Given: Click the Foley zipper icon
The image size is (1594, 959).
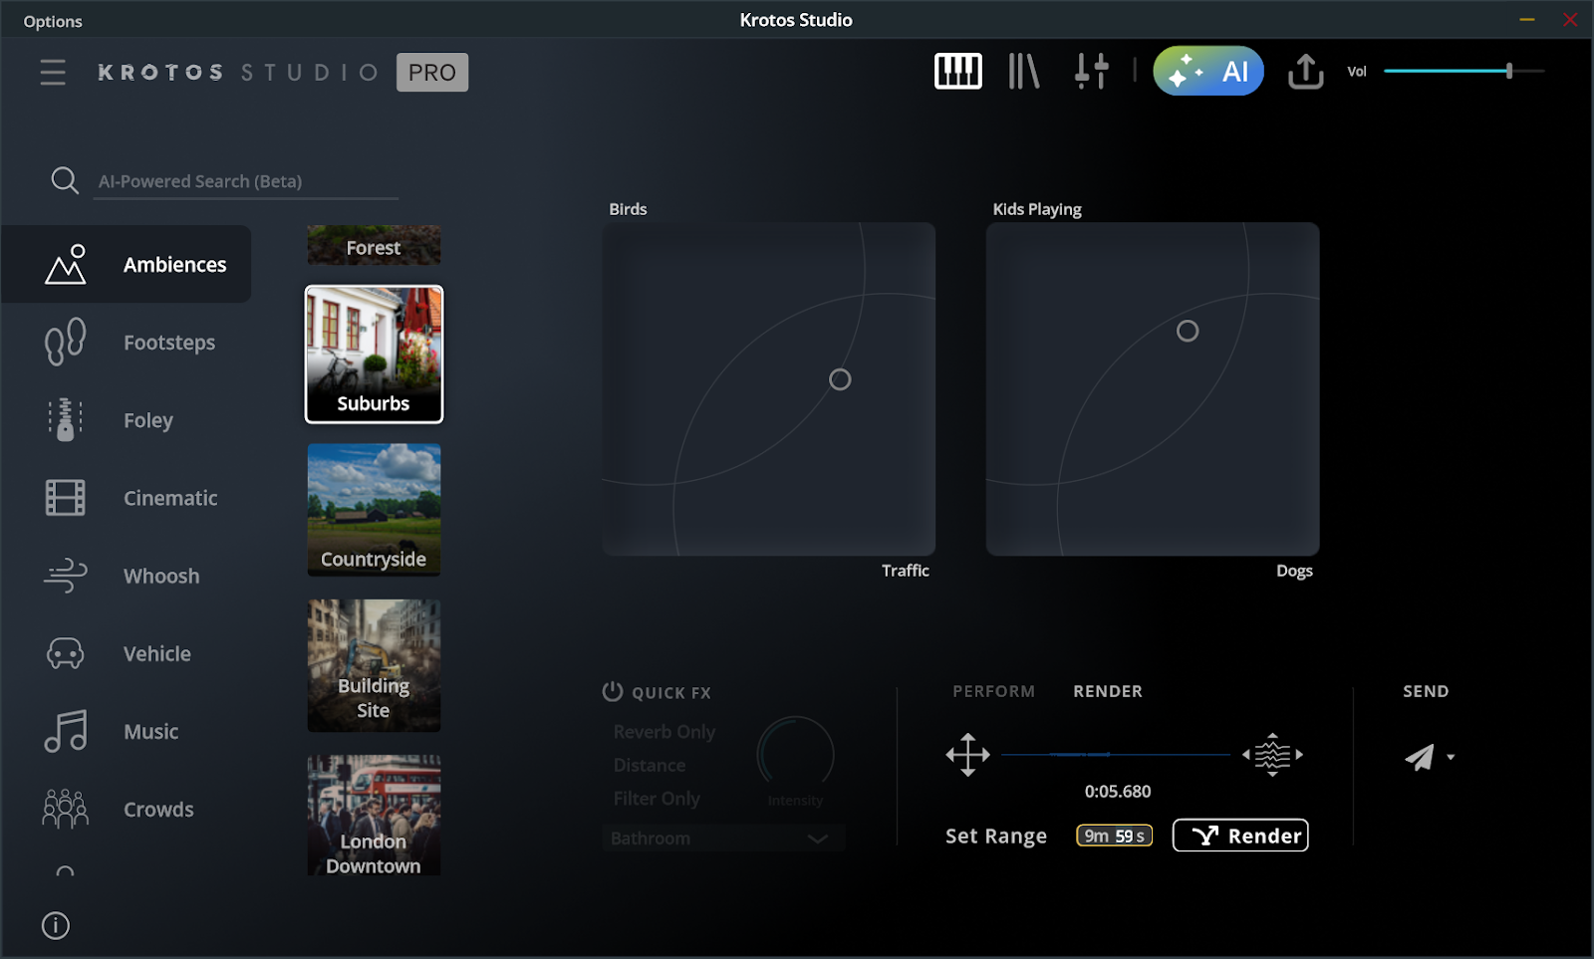Looking at the screenshot, I should coord(66,419).
